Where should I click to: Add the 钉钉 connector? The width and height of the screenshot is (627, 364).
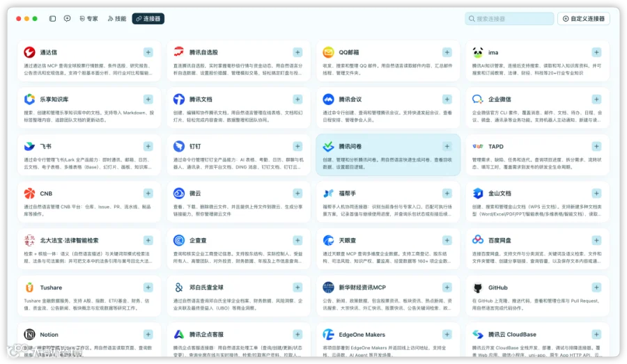(297, 146)
